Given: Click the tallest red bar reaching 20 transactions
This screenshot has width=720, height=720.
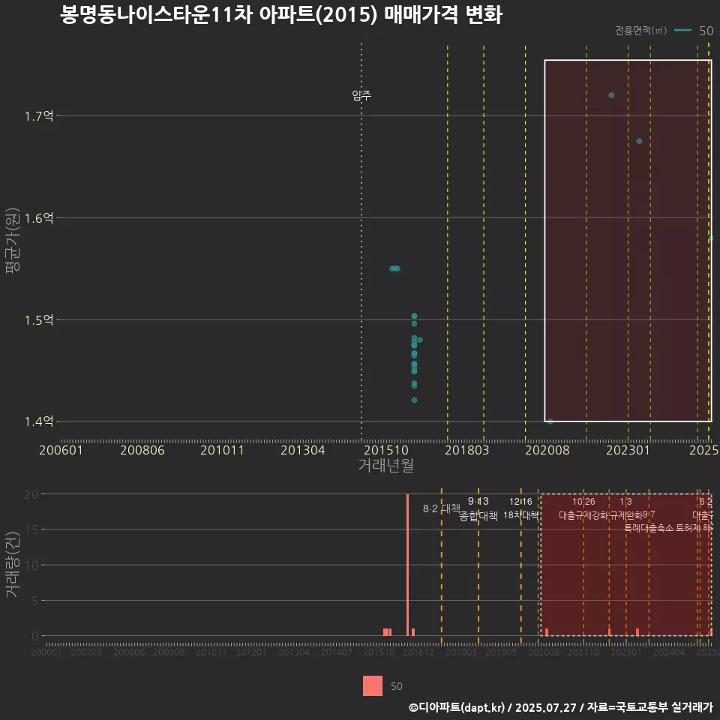Looking at the screenshot, I should click(x=407, y=565).
